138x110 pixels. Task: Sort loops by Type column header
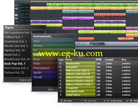click(x=61, y=59)
